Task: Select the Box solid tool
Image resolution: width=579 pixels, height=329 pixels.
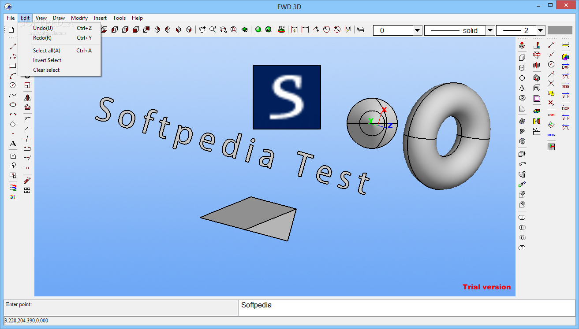Action: (522, 57)
